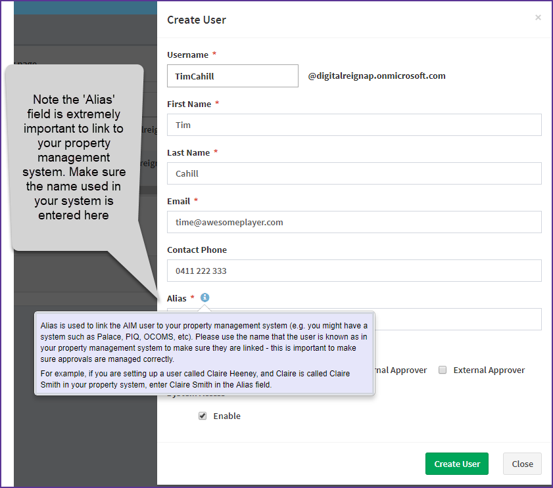The image size is (553, 488).
Task: Click the Create User dialog title
Action: click(x=197, y=20)
